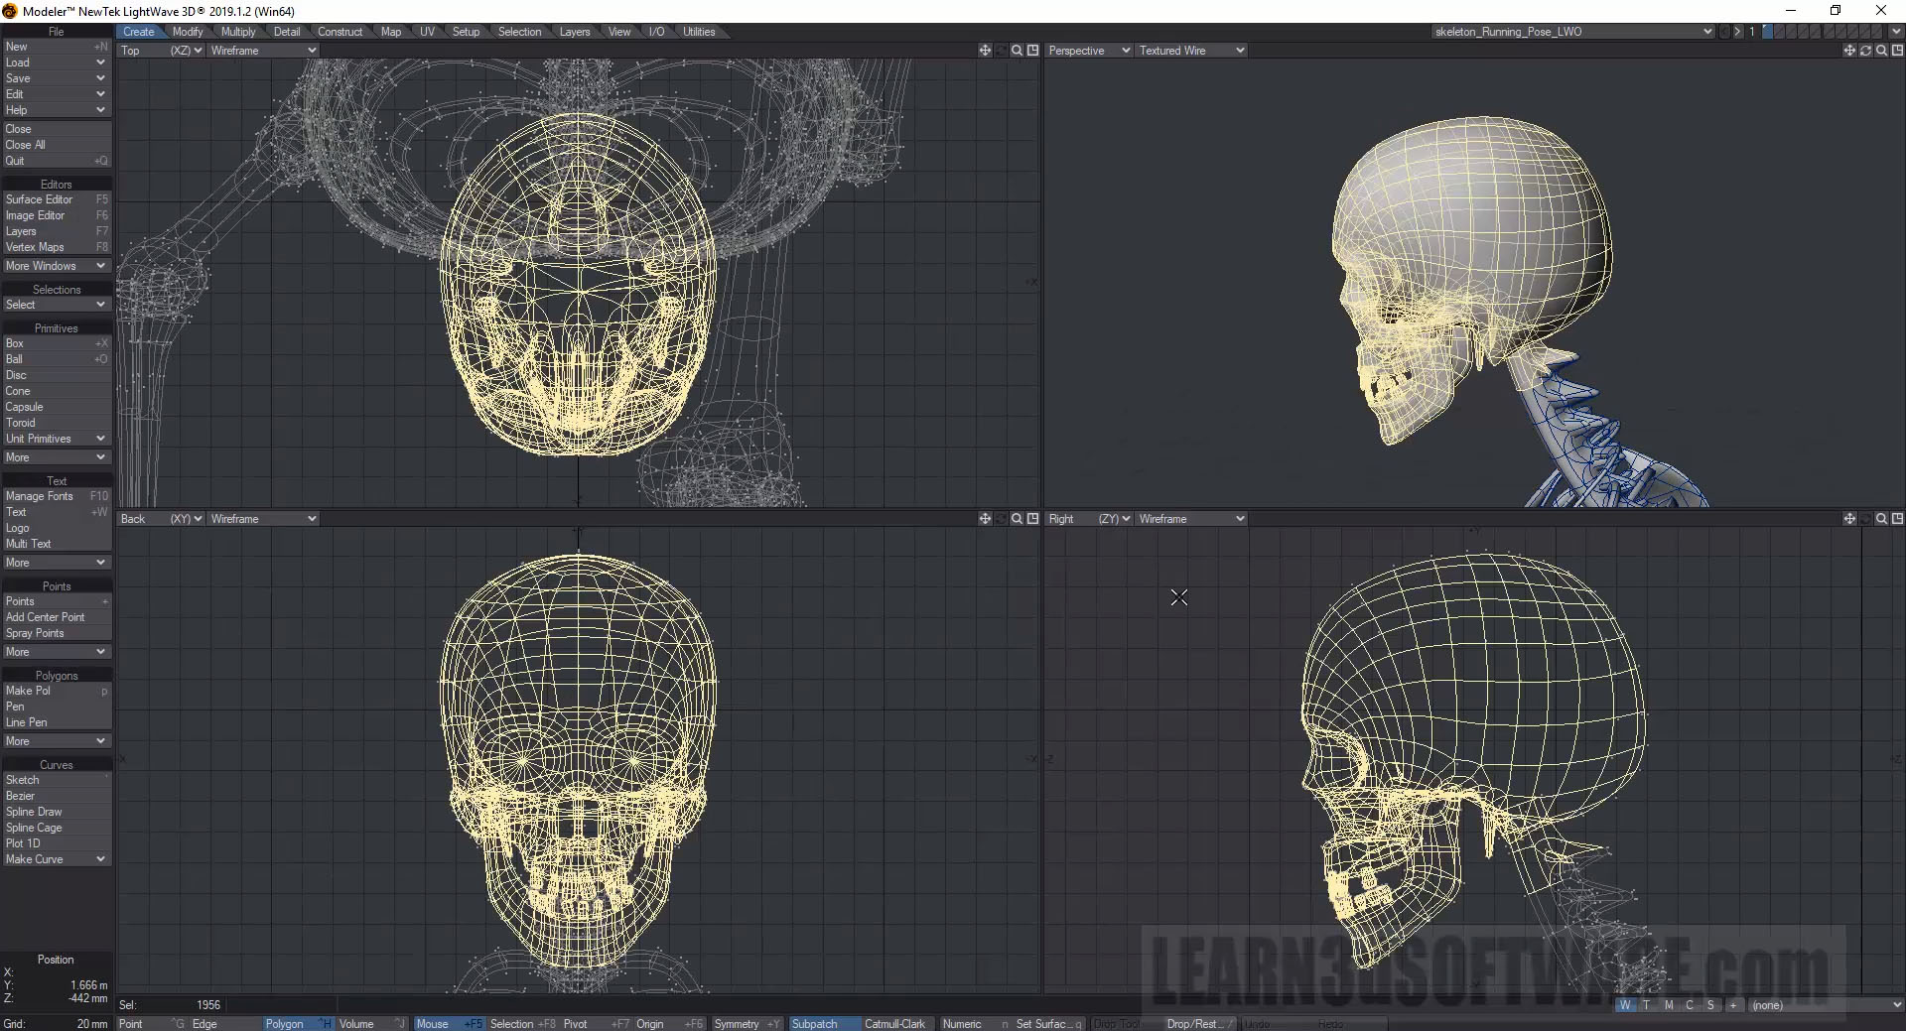Select the W weight map button
1906x1031 pixels.
pos(1624,1005)
